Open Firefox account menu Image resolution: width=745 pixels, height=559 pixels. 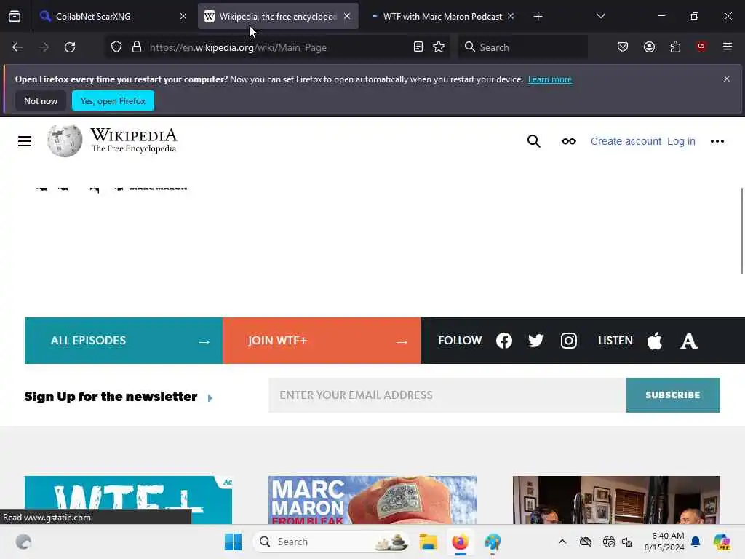[x=649, y=47]
